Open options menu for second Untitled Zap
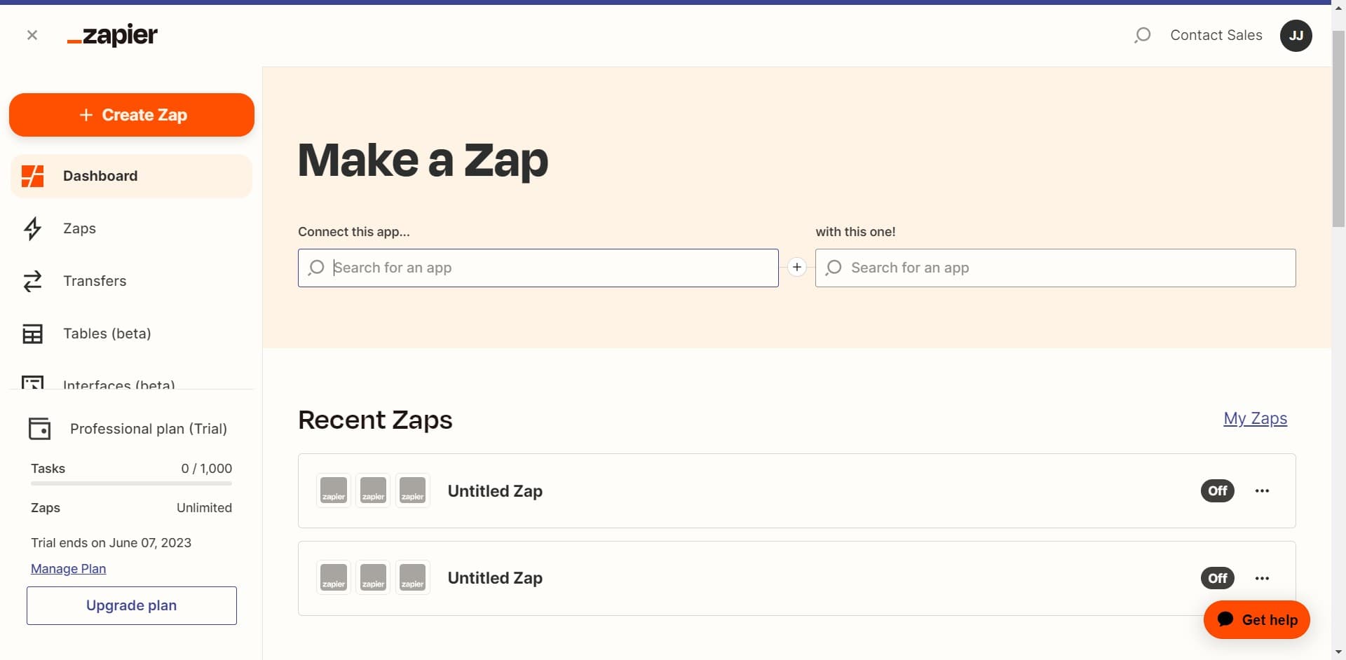Image resolution: width=1346 pixels, height=660 pixels. (x=1263, y=578)
